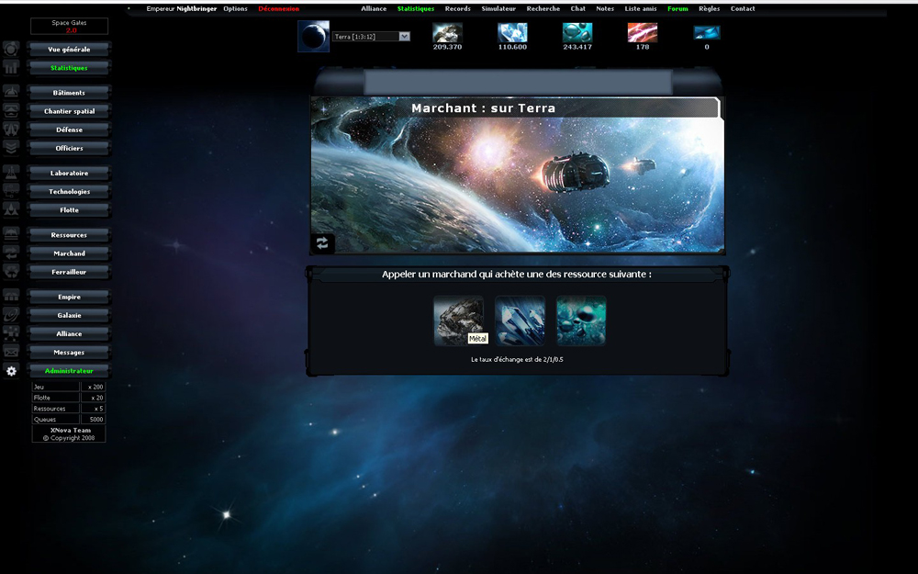Click the exchange arrows icon on banner
The height and width of the screenshot is (574, 918).
coord(322,243)
